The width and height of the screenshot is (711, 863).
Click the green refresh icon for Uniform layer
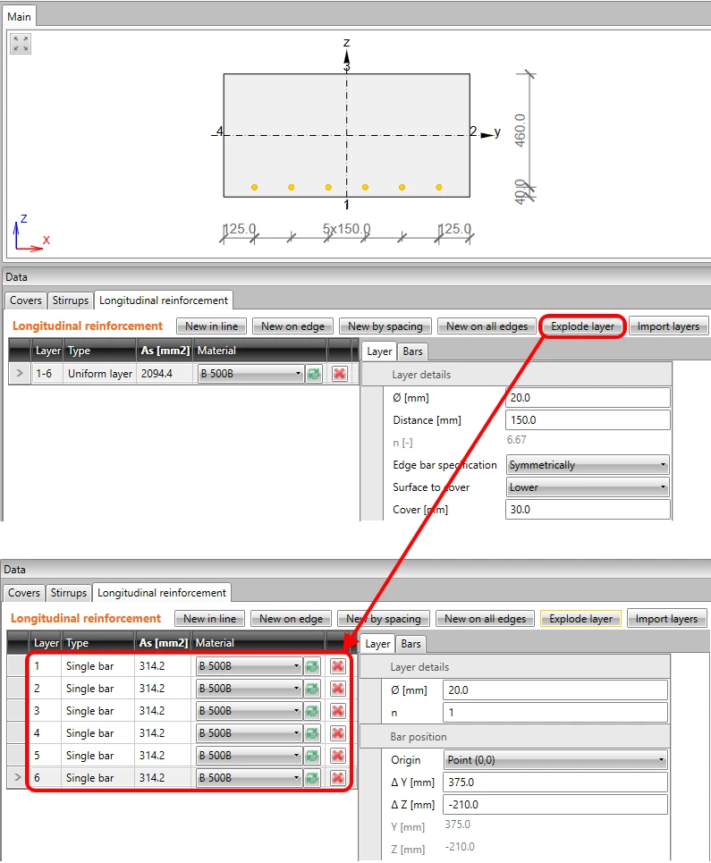point(314,374)
